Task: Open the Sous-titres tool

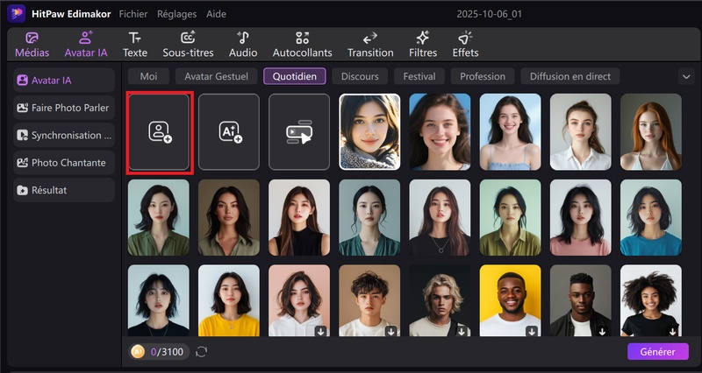Action: coord(188,45)
